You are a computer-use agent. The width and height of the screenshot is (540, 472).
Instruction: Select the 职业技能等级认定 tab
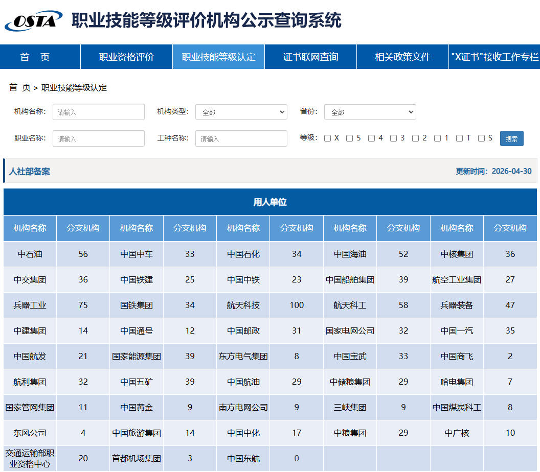(x=219, y=57)
